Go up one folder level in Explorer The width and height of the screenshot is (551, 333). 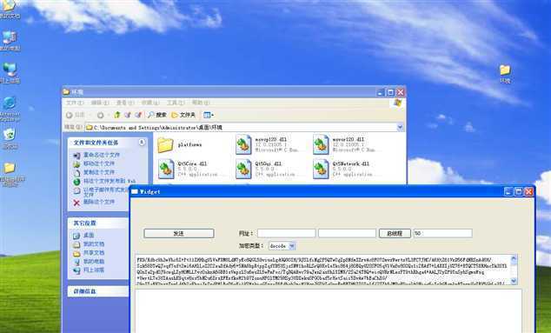click(x=117, y=115)
